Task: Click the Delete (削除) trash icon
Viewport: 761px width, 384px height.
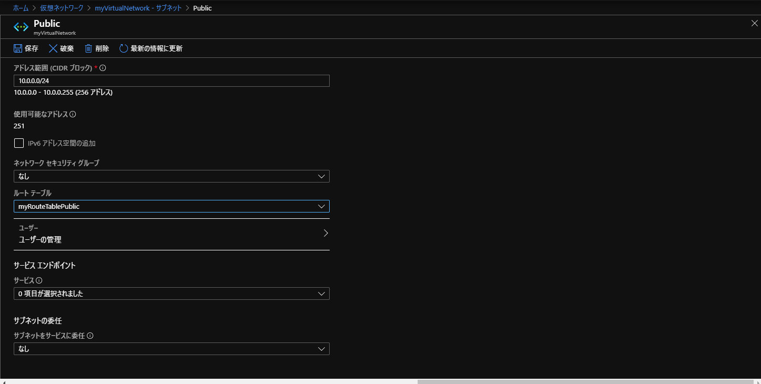Action: pyautogui.click(x=88, y=48)
